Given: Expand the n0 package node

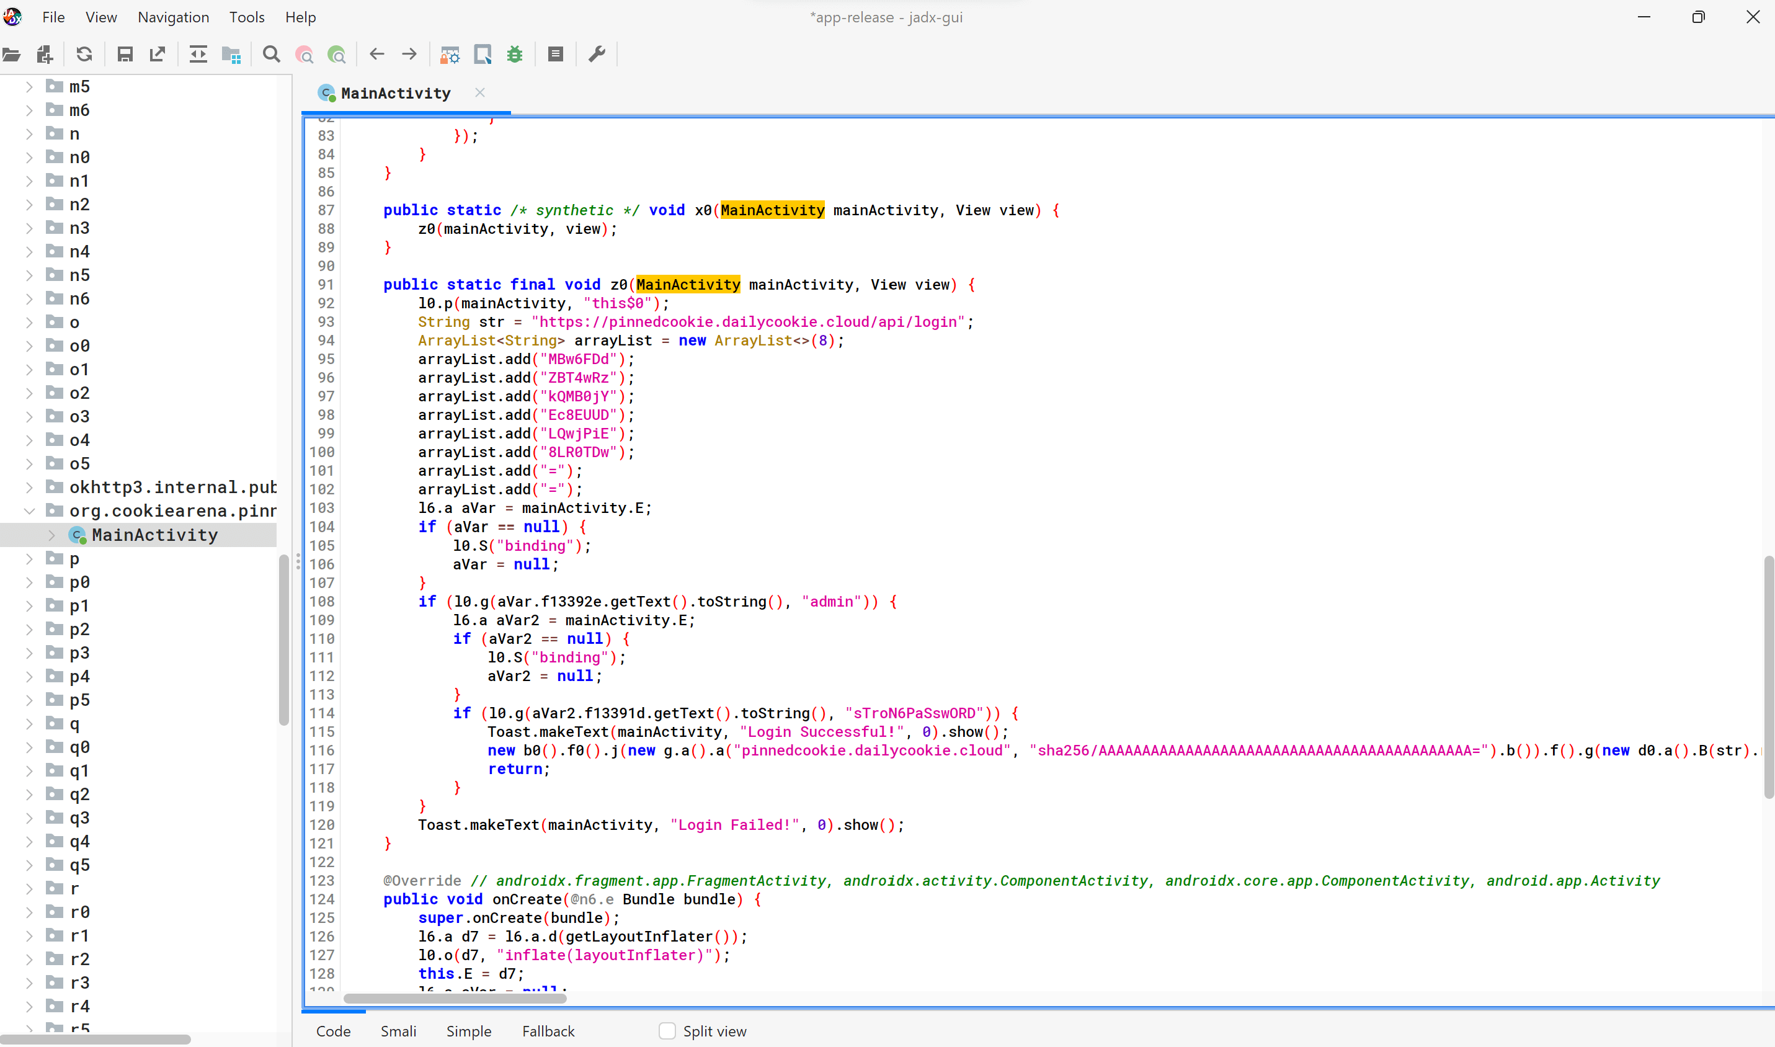Looking at the screenshot, I should (x=29, y=158).
